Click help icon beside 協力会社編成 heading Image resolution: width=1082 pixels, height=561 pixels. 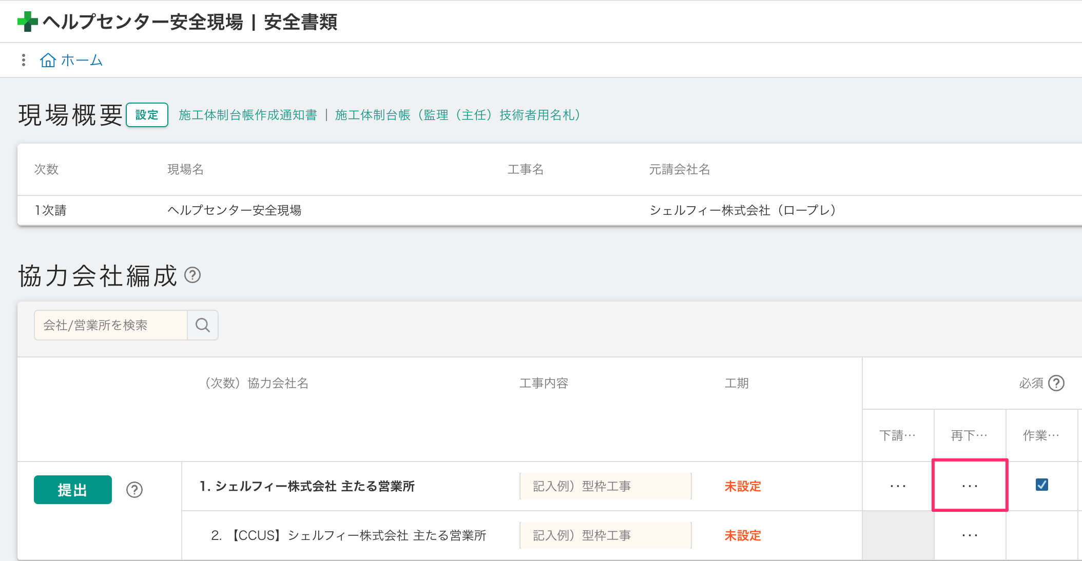pyautogui.click(x=192, y=275)
